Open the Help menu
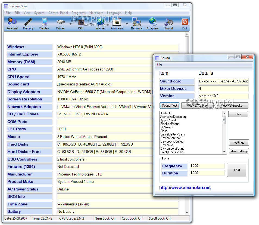 click(128, 13)
